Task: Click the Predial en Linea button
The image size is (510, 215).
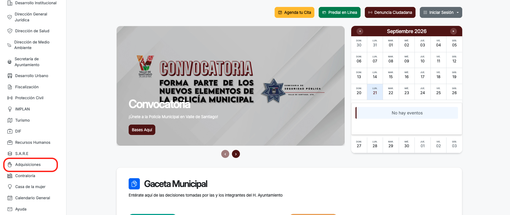Action: [339, 13]
